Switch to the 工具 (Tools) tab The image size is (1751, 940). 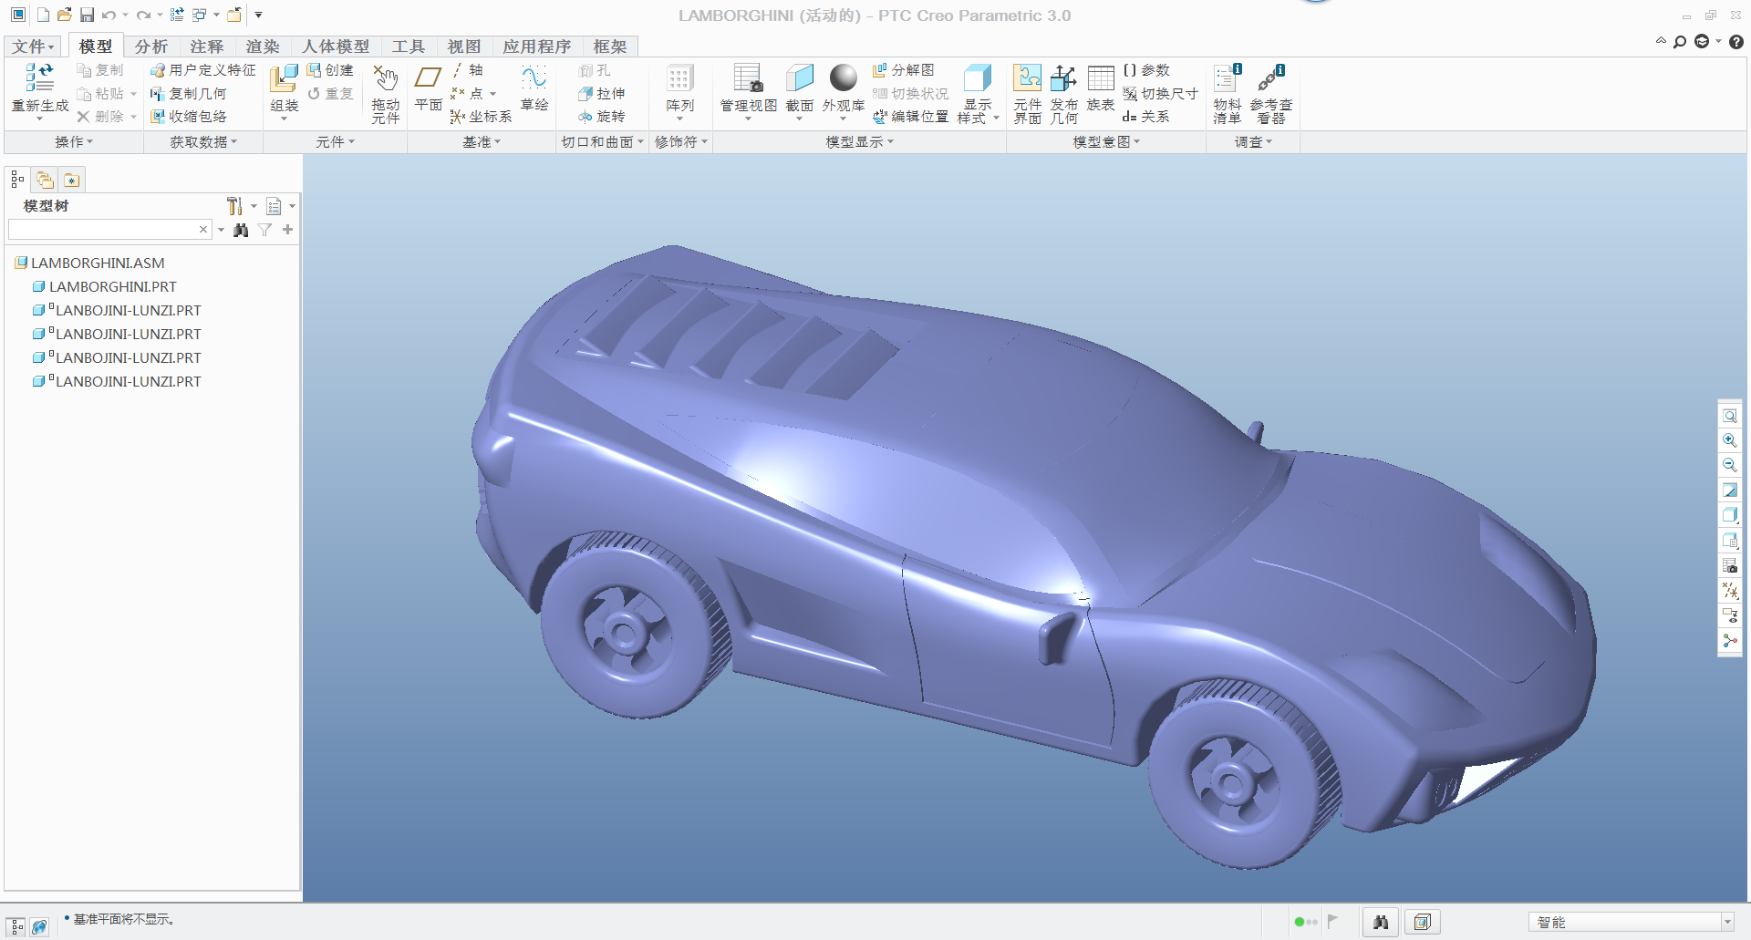coord(409,46)
